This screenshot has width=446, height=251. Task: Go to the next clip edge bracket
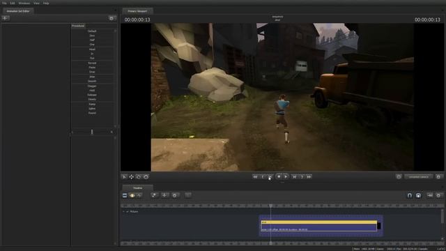[x=302, y=177]
